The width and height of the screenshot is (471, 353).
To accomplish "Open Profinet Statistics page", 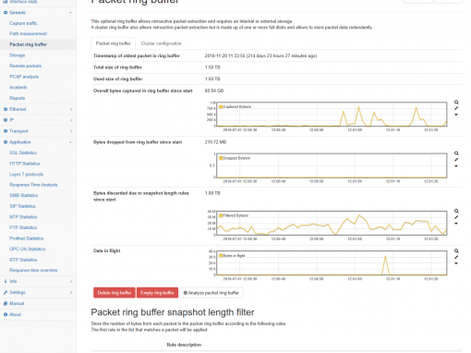I will (x=27, y=238).
